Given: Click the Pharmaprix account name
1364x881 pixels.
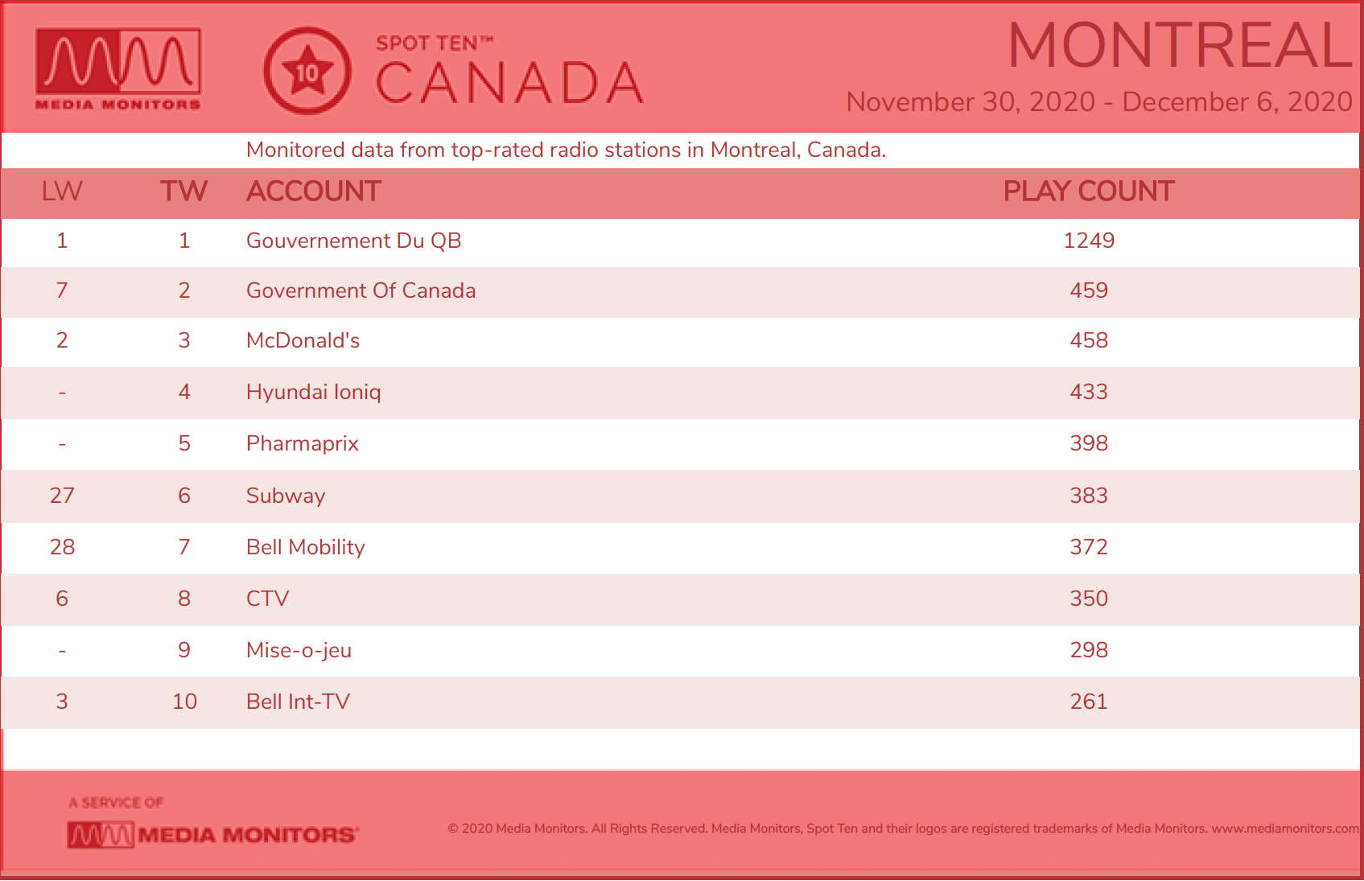Looking at the screenshot, I should coord(302,443).
